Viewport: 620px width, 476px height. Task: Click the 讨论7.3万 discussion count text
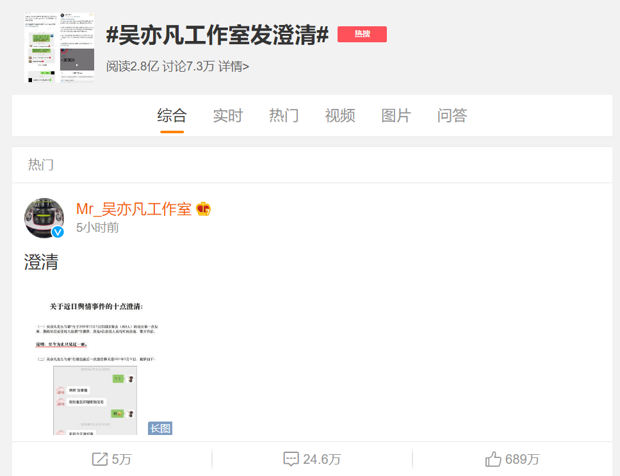(188, 67)
